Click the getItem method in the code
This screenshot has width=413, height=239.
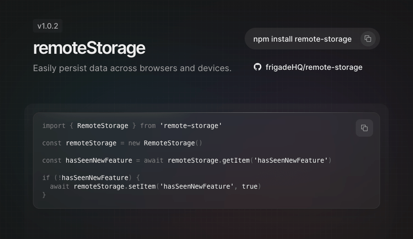[236, 160]
